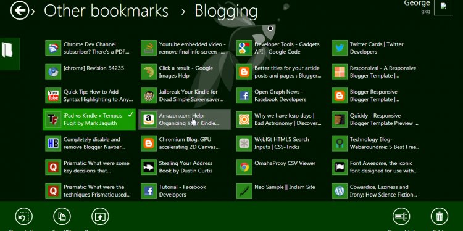Click Blogger icon for Blogger Responsive Blogger Template
463x231 pixels.
click(340, 95)
